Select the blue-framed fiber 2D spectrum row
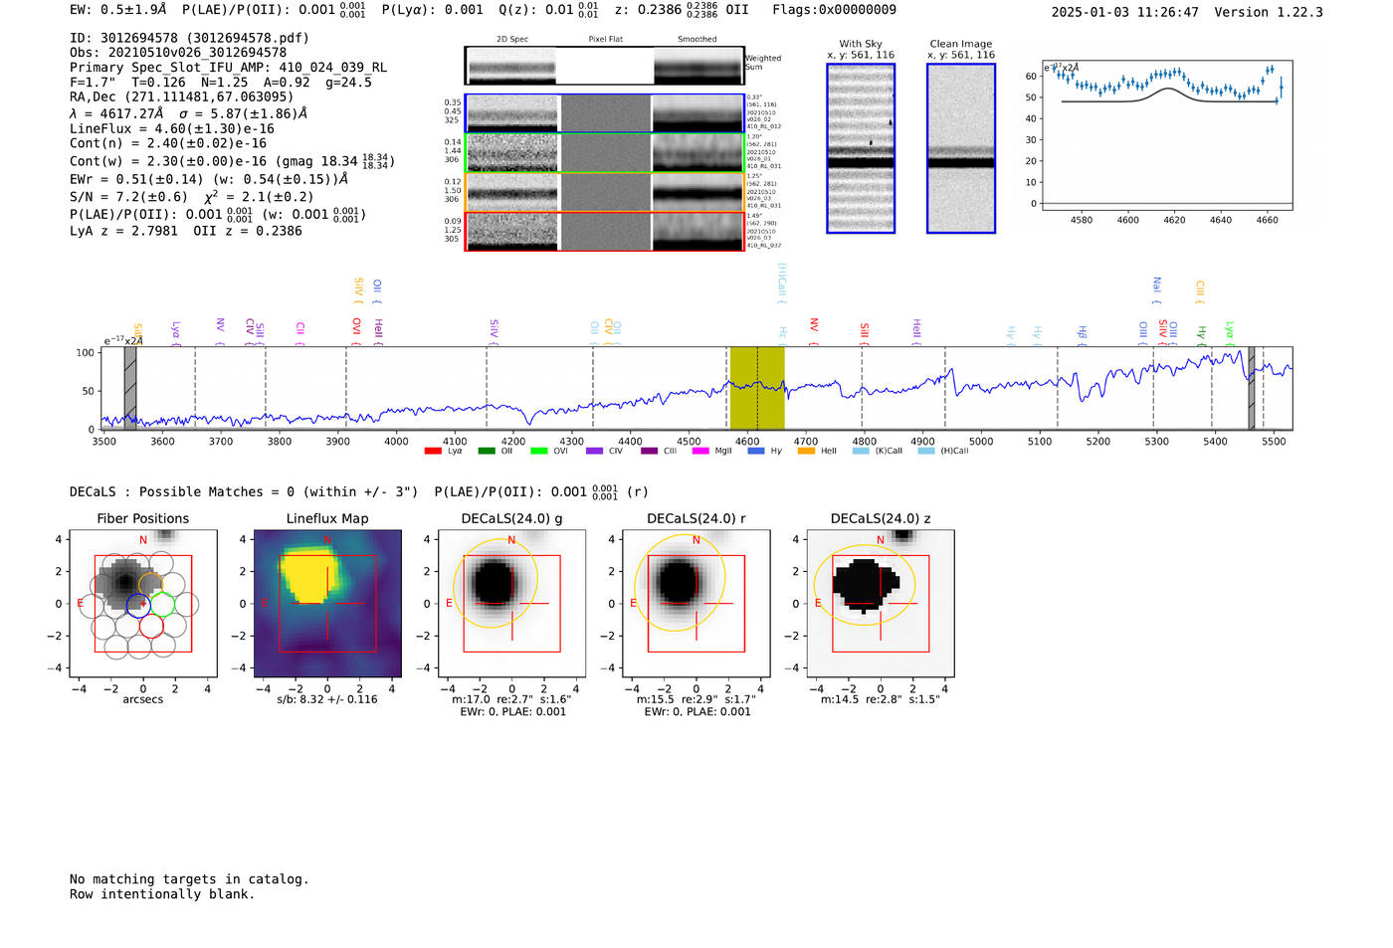1393x948 pixels. point(604,113)
